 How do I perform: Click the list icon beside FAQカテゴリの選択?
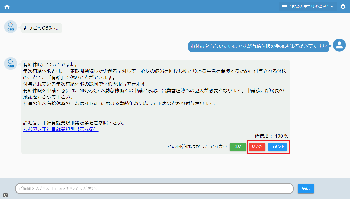click(x=284, y=7)
